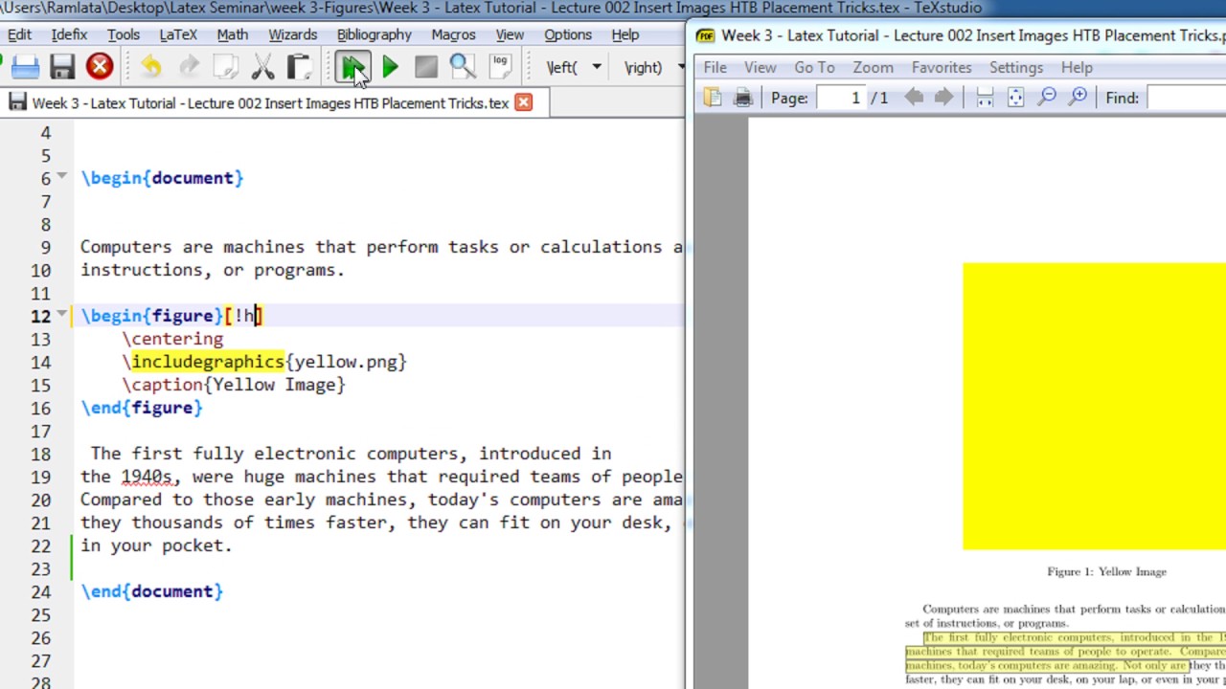Image resolution: width=1226 pixels, height=689 pixels.
Task: Click the Zoom In magnifier in PDF viewer
Action: coord(1078,97)
